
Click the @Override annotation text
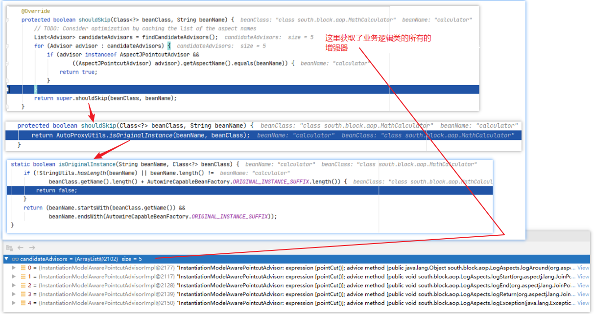coord(36,11)
